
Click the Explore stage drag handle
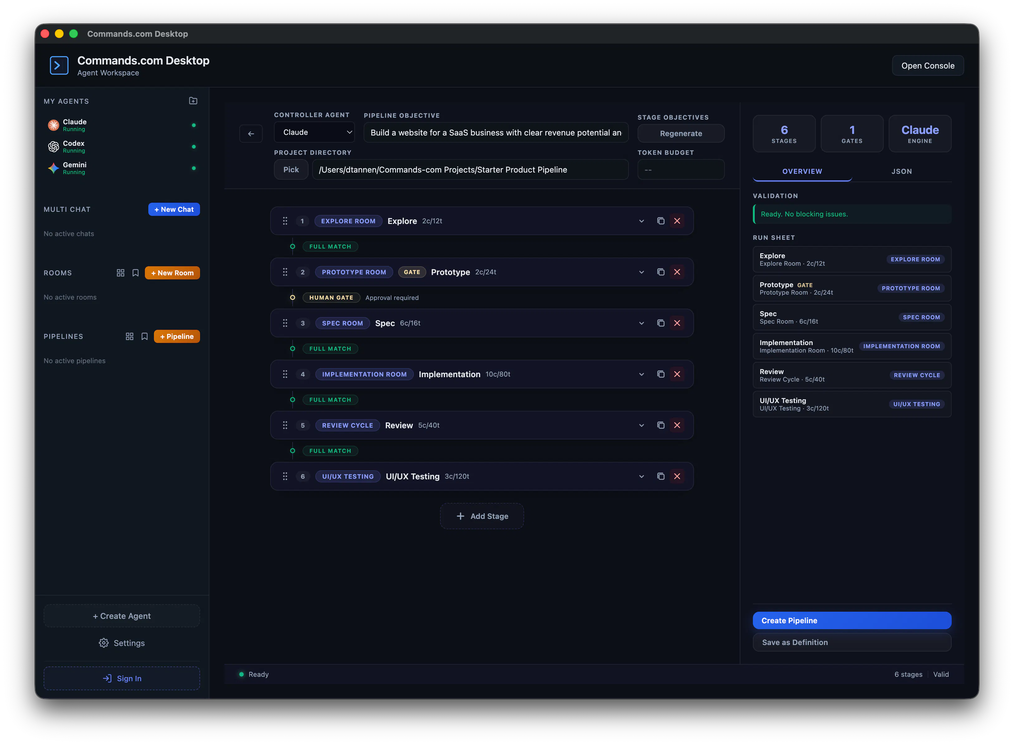tap(285, 221)
